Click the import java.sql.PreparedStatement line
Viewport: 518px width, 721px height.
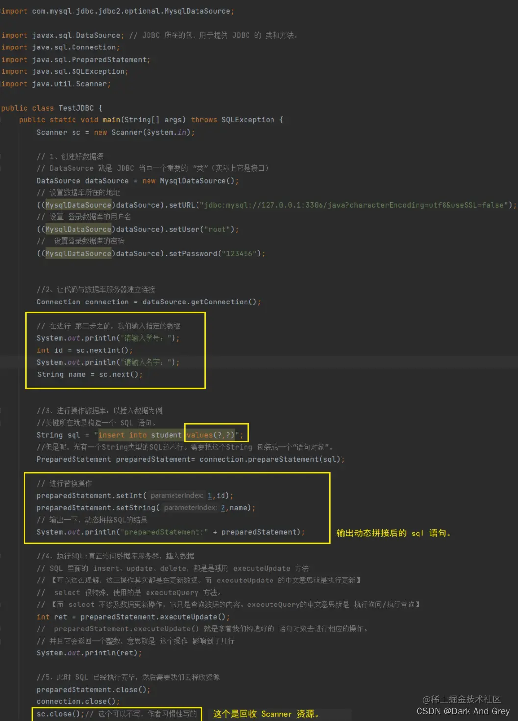(x=76, y=60)
